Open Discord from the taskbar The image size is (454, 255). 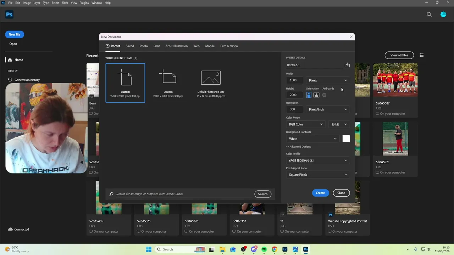(x=254, y=249)
